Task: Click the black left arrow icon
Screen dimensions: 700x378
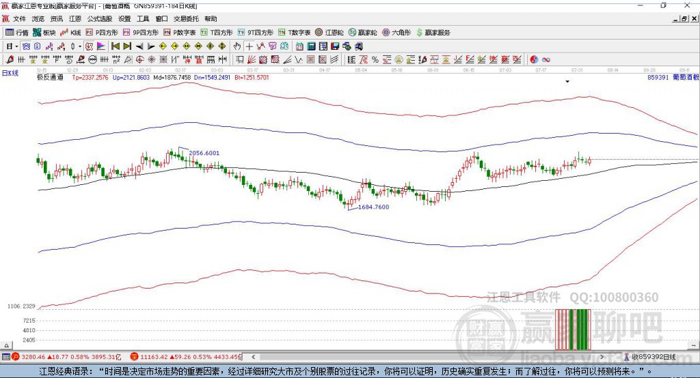Action: [x=139, y=46]
